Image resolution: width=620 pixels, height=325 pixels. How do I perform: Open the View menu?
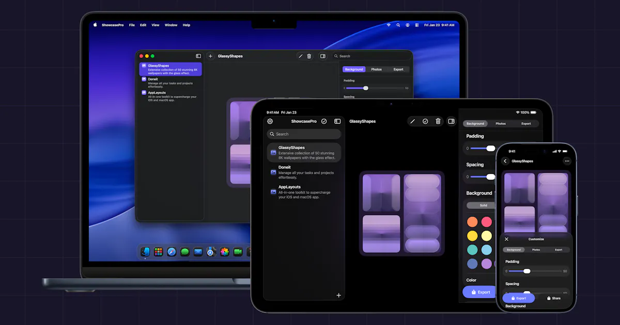(x=156, y=25)
